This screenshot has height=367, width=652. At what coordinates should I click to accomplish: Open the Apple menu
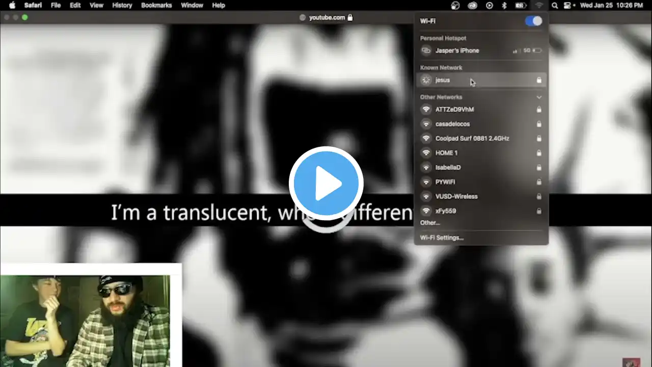tap(12, 5)
